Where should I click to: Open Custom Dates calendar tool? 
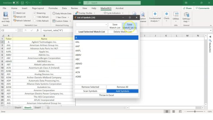(60, 21)
